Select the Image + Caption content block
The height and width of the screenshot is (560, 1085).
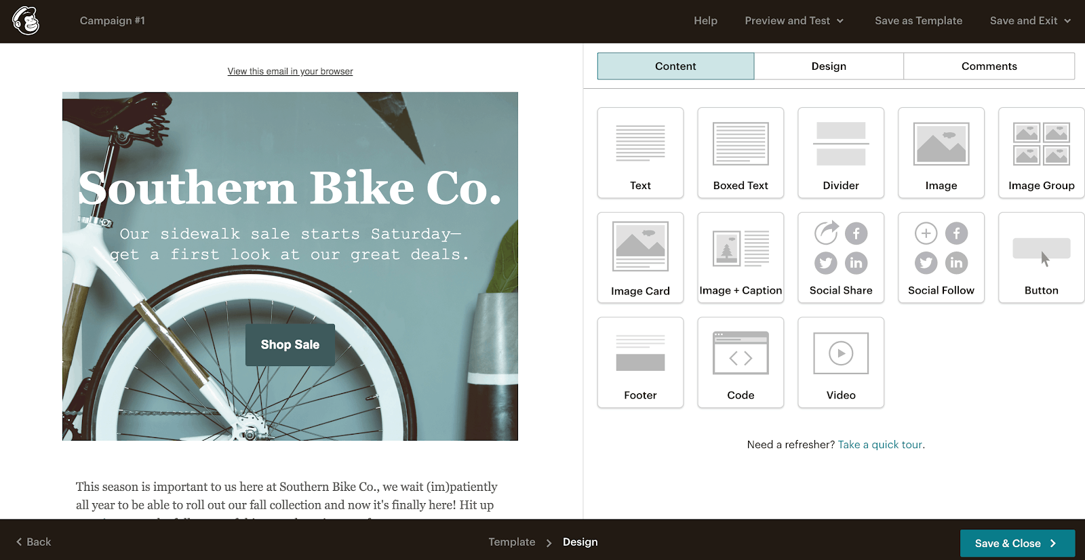coord(741,258)
